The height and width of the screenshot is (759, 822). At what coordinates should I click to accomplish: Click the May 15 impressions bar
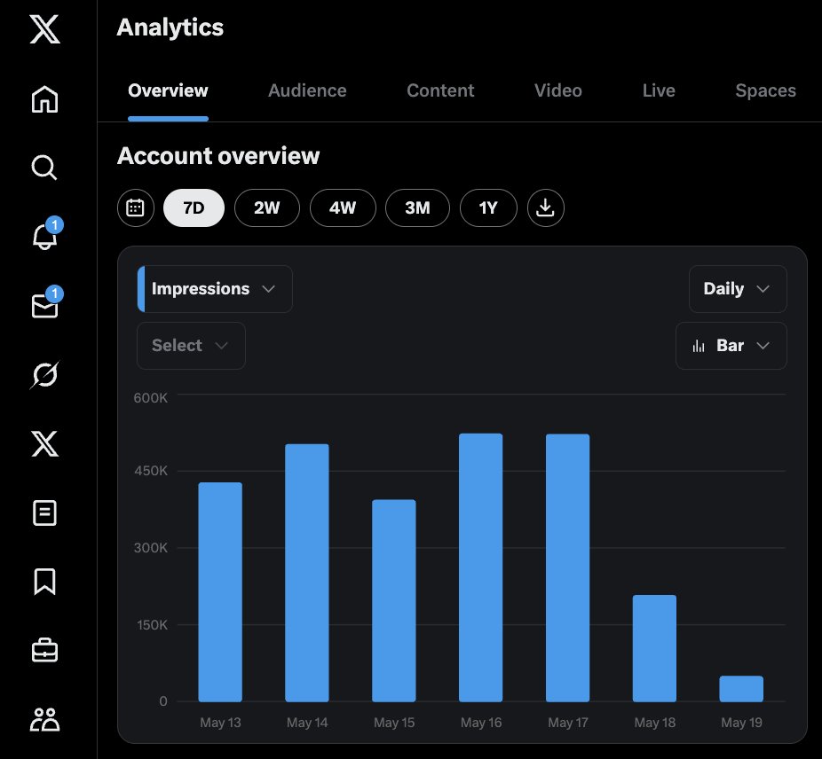394,601
